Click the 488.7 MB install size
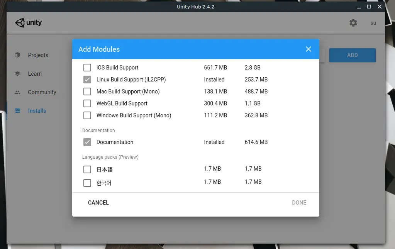The image size is (395, 249). [256, 91]
